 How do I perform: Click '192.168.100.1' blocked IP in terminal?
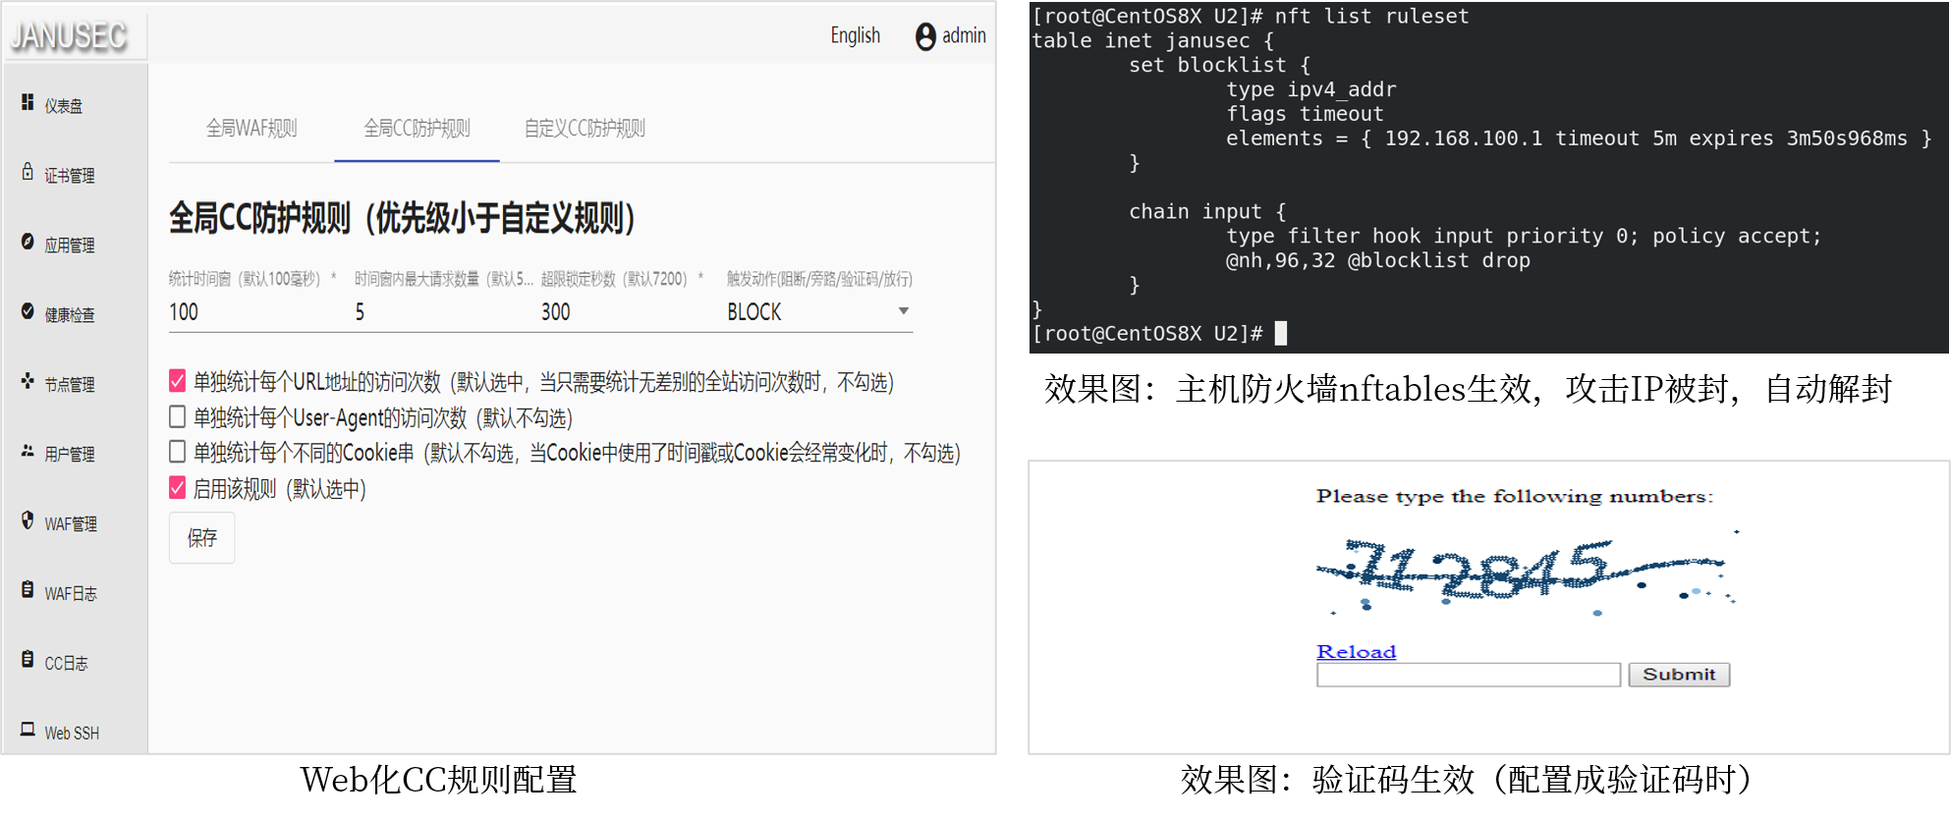tap(1463, 138)
